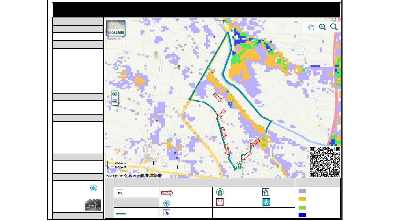Click the blue flood-depth legend swatch
The height and width of the screenshot is (221, 393).
tap(302, 215)
